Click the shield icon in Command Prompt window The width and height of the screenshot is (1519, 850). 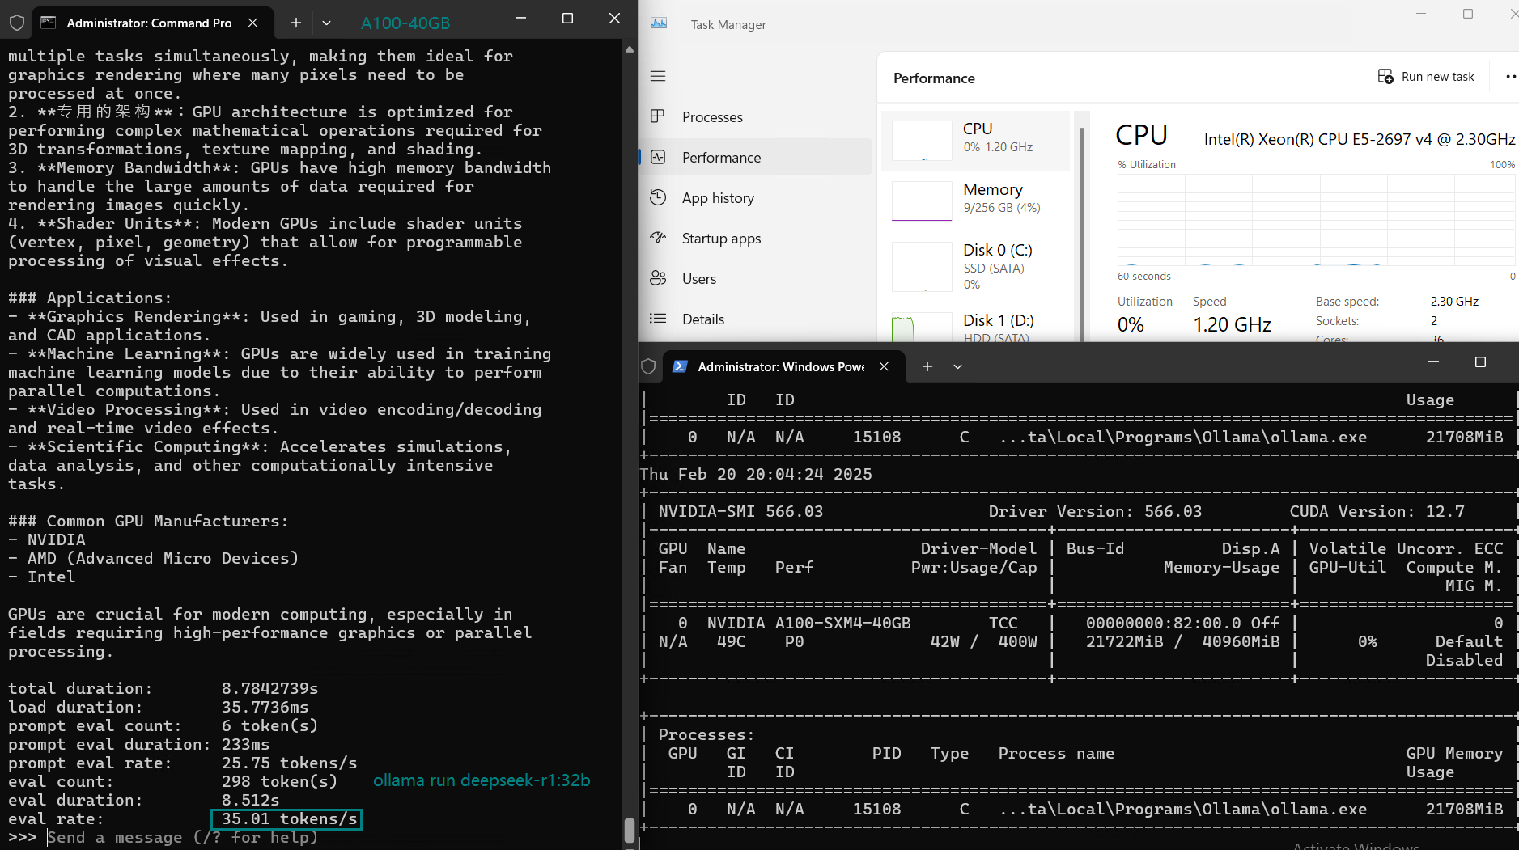(x=16, y=23)
